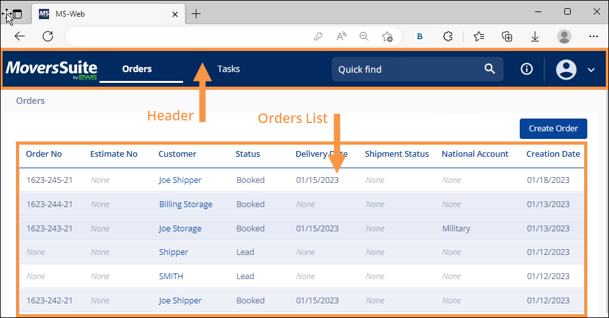
Task: Sort by Creation Date column header
Action: point(553,154)
